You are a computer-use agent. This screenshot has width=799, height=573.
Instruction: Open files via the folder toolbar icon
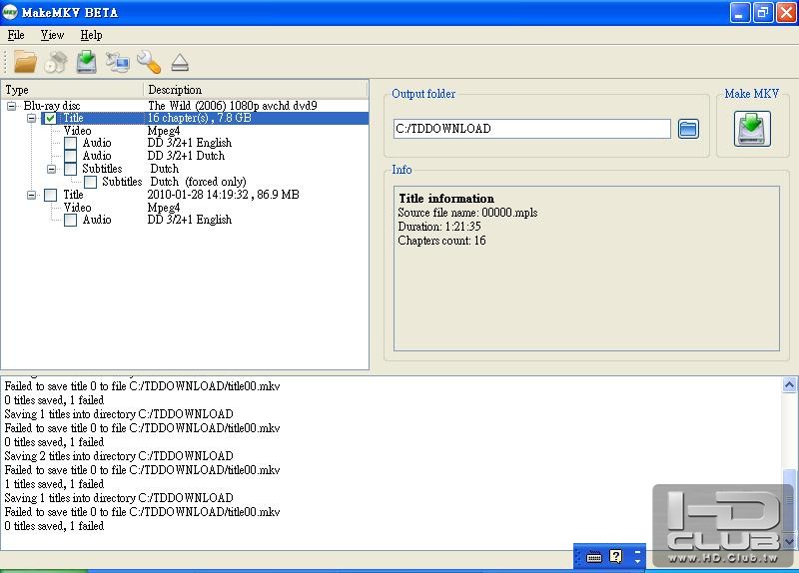point(25,62)
